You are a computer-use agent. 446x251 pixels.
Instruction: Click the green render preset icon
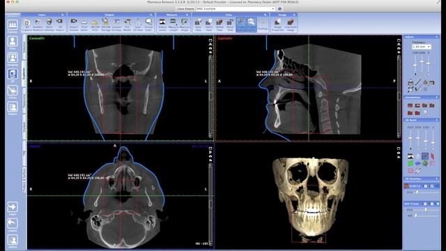pos(410,163)
